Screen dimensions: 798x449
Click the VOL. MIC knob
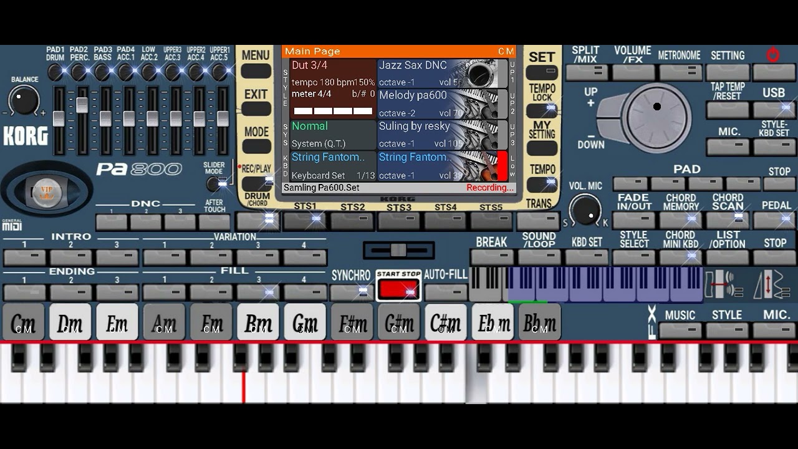(x=585, y=209)
